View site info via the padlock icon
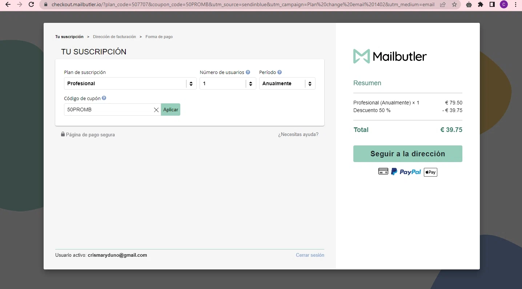 [x=46, y=5]
